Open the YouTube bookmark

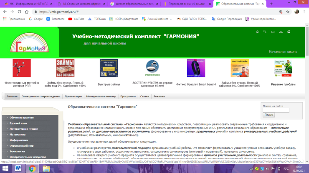76,19
